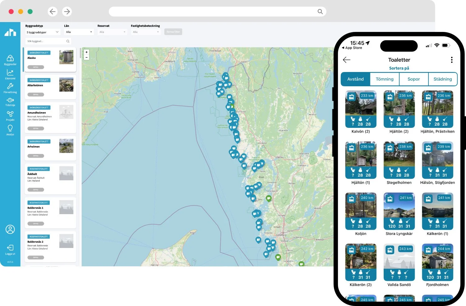Zoom out on the map

[x=87, y=57]
